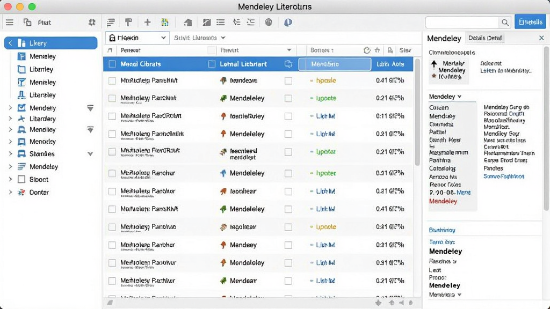The height and width of the screenshot is (309, 550).
Task: Open the Sarit Lieromts dropdown
Action: (x=200, y=38)
